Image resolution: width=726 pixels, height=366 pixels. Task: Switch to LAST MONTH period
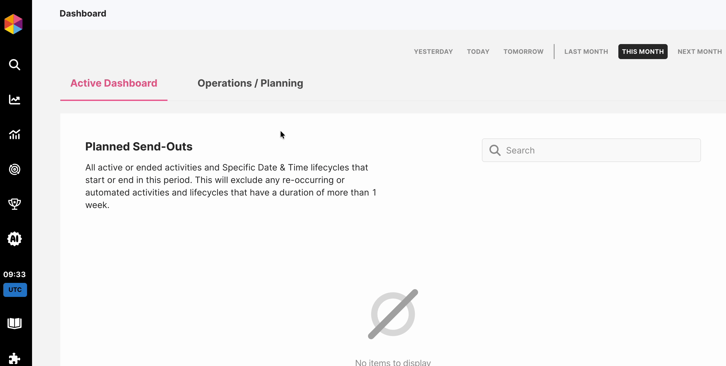tap(586, 52)
